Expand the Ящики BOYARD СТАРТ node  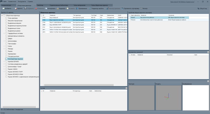[x=4, y=72]
